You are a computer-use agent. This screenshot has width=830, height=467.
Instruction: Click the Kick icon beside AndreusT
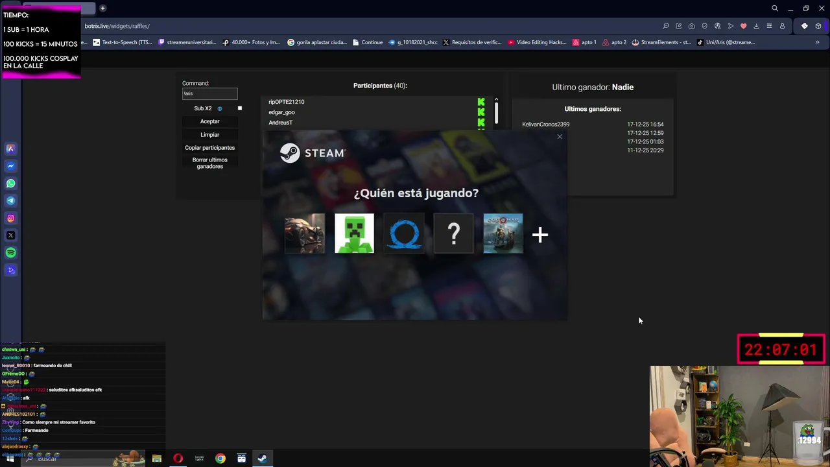click(481, 123)
